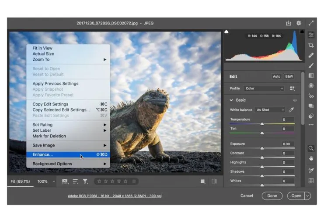324x212 pixels.
Task: Click the Auto edit button
Action: (x=276, y=76)
